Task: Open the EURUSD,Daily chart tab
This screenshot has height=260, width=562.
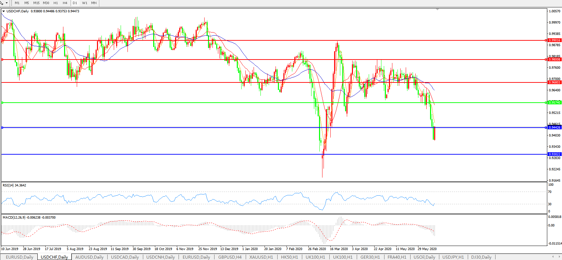Action: (20, 257)
